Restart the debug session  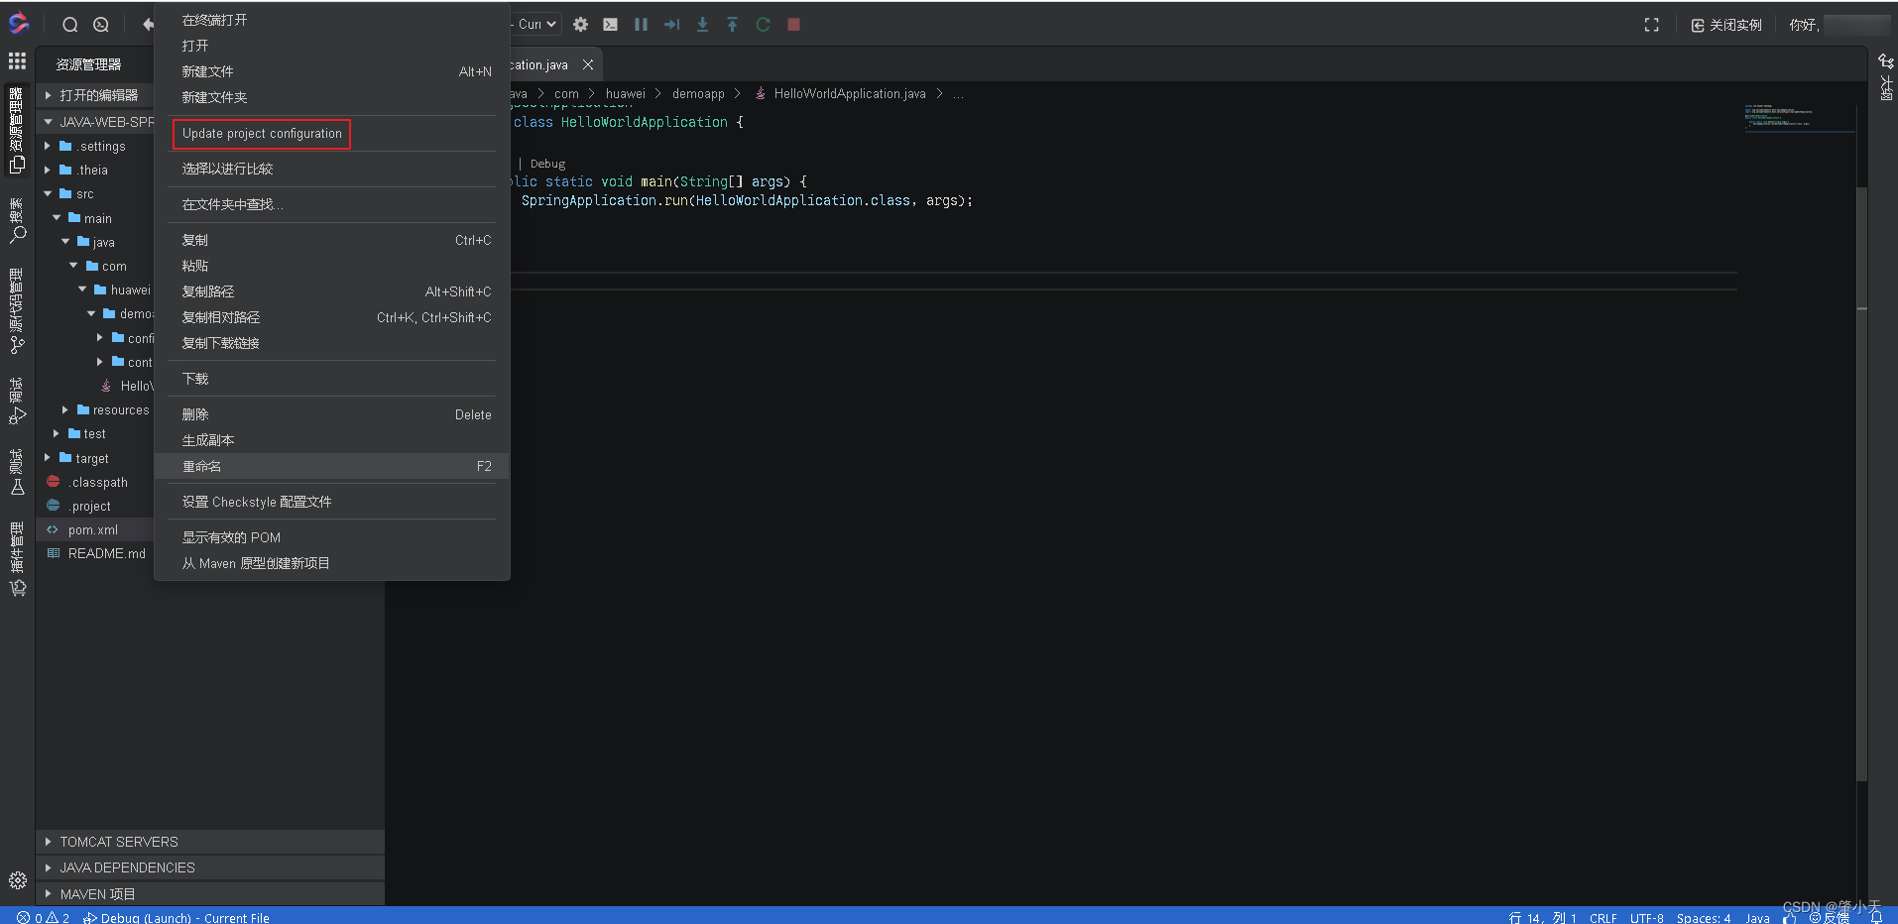pos(763,24)
